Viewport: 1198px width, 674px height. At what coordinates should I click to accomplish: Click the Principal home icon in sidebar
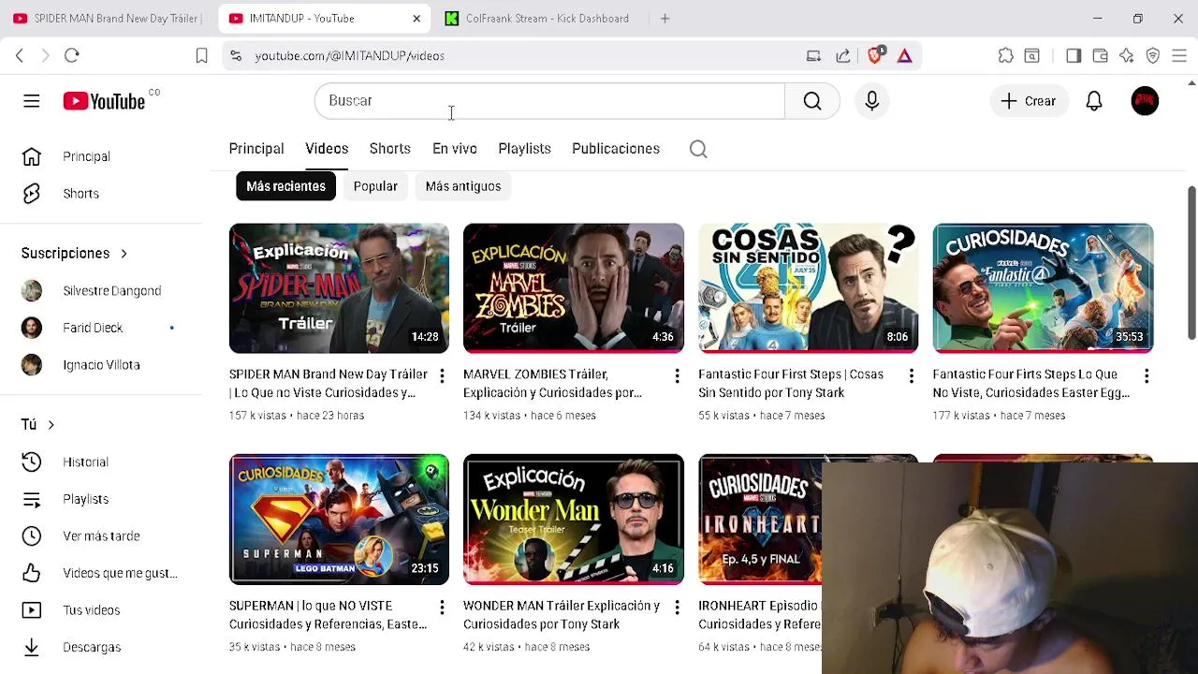click(32, 156)
